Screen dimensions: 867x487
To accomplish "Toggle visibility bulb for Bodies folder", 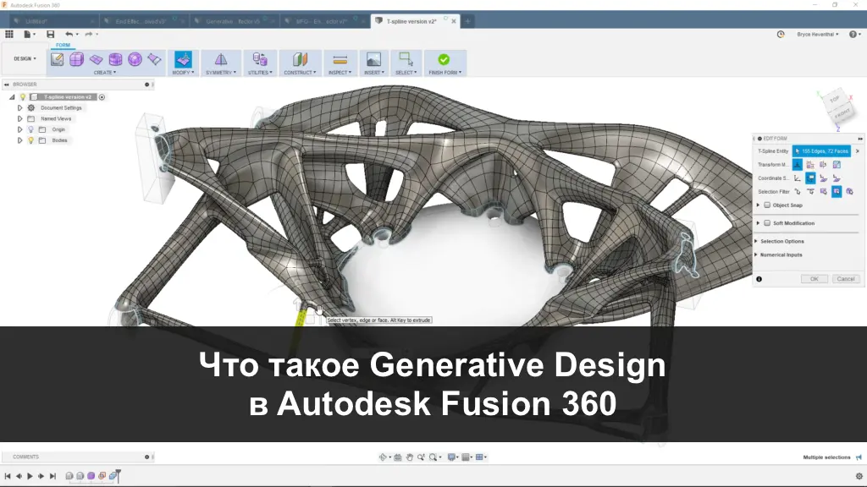I will (30, 140).
